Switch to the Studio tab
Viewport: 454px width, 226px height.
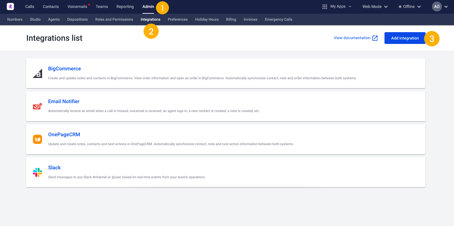click(35, 19)
